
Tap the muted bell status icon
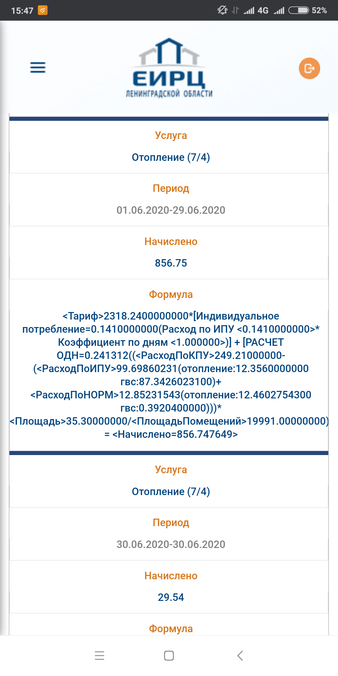point(222,10)
